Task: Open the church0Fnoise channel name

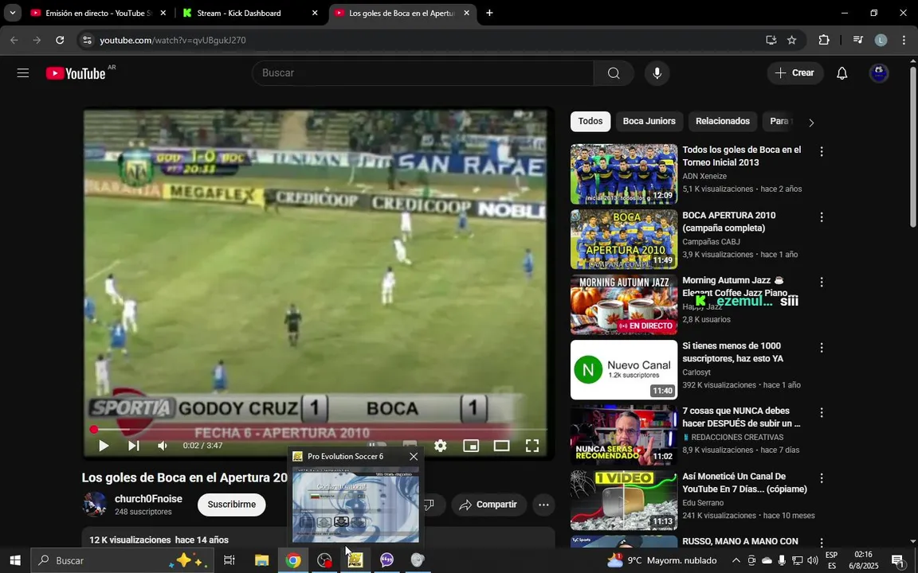Action: pos(148,499)
